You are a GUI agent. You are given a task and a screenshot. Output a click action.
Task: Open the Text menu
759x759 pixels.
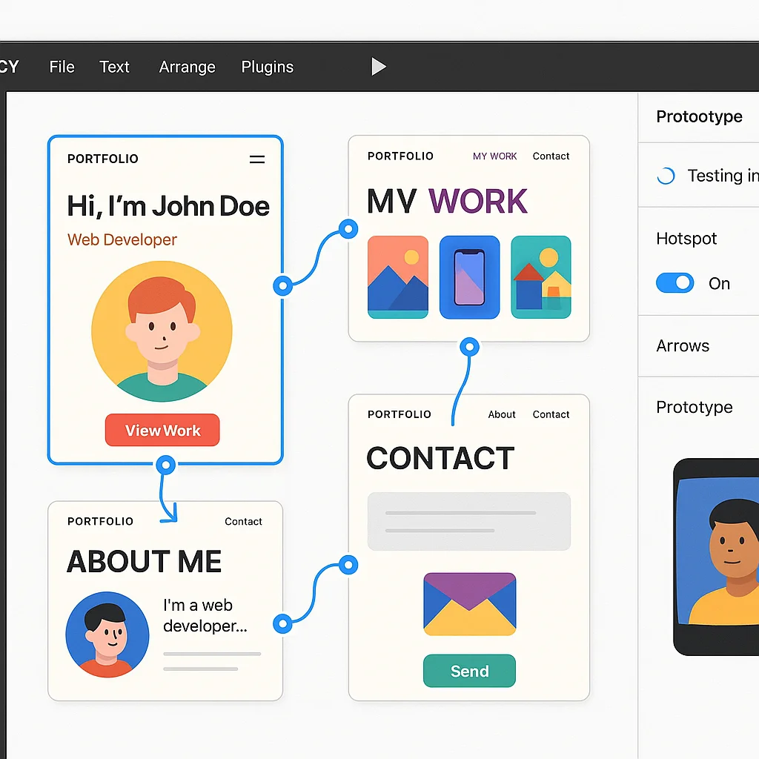point(114,67)
